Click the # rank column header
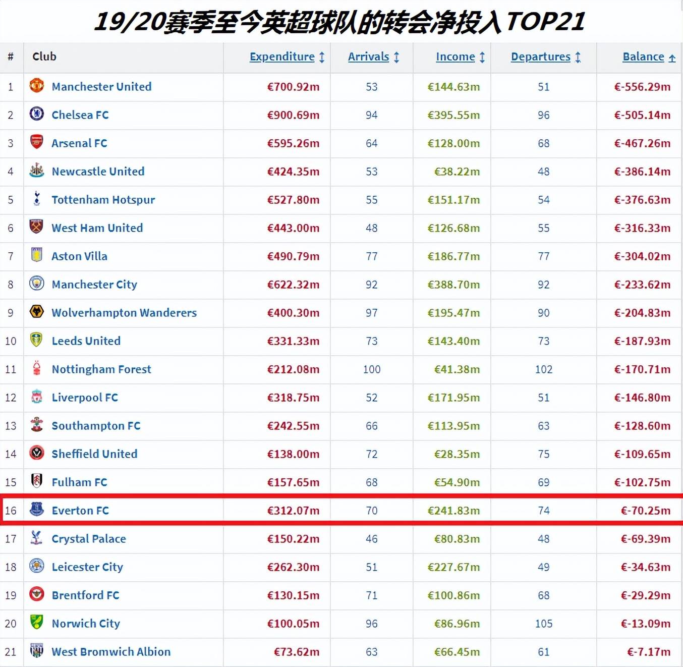This screenshot has width=683, height=667. pyautogui.click(x=11, y=57)
